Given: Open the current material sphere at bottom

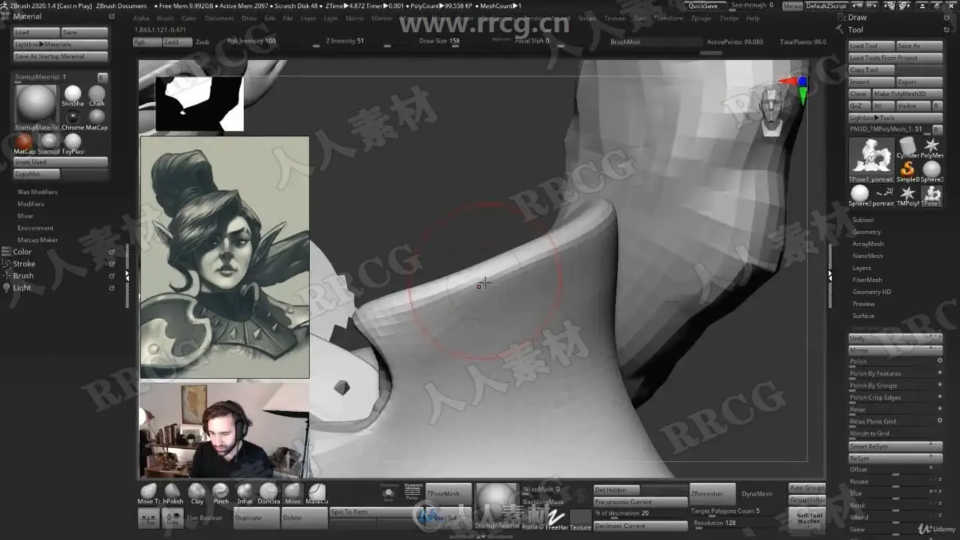Looking at the screenshot, I should (496, 505).
